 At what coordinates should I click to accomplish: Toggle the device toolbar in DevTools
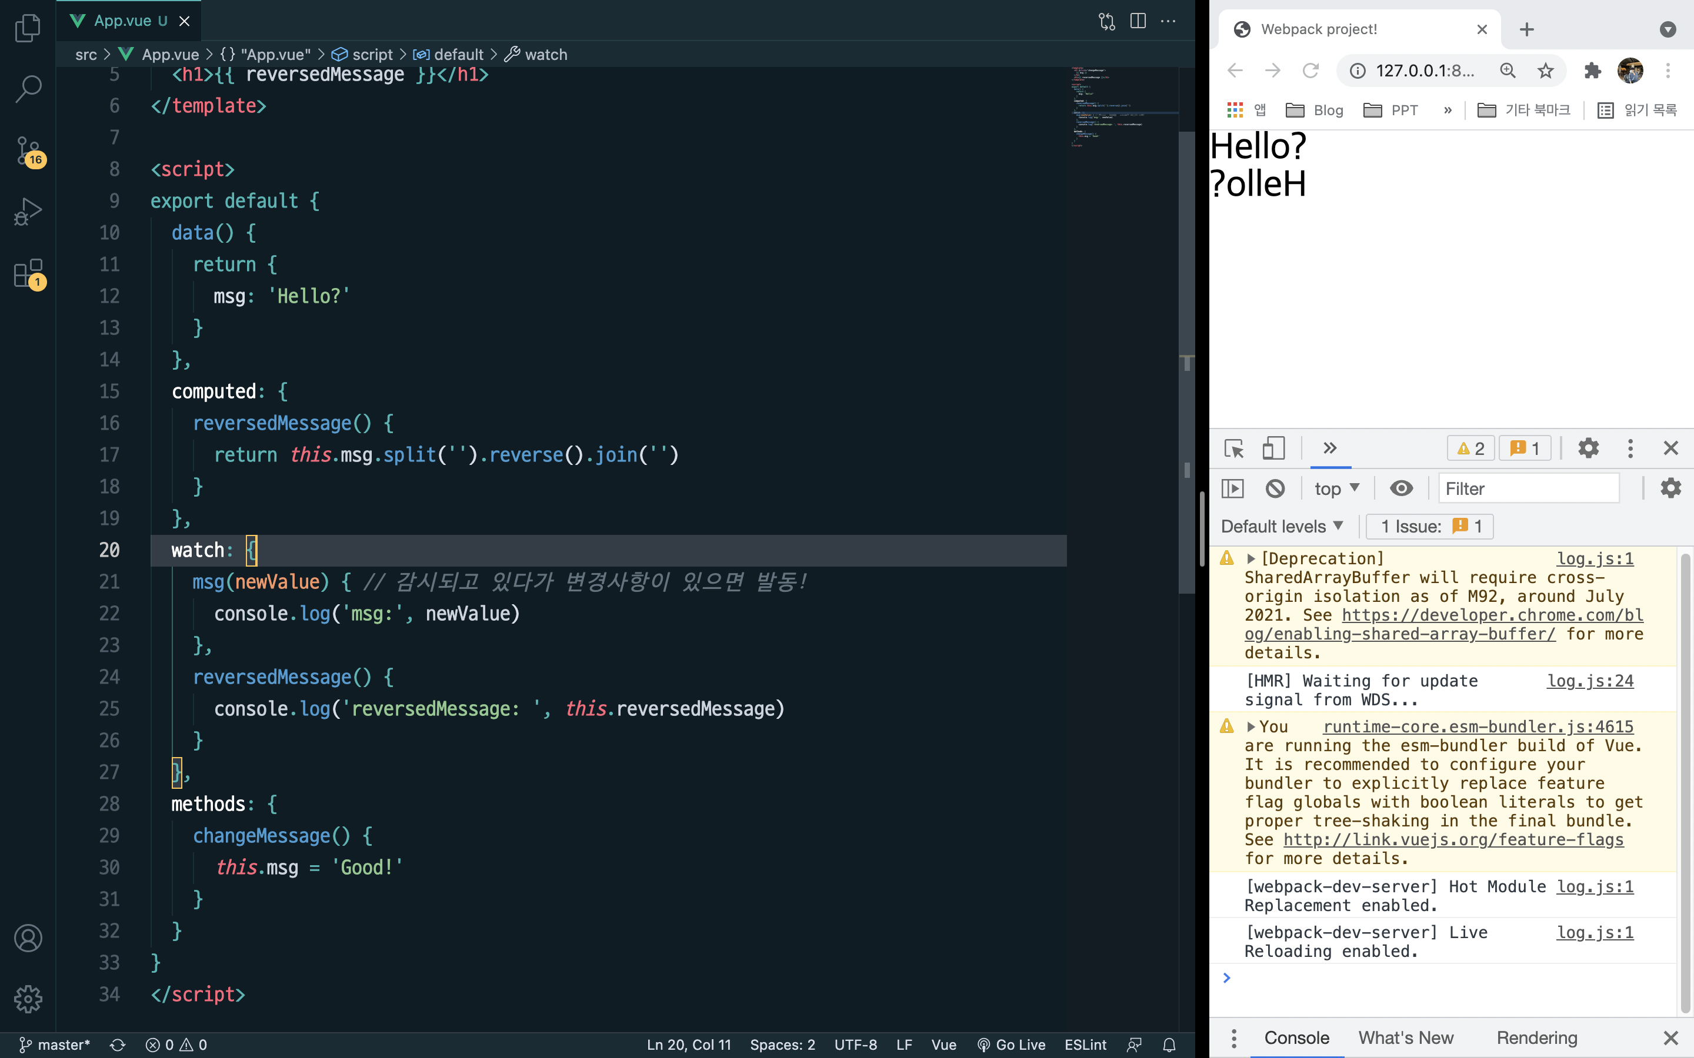tap(1273, 448)
